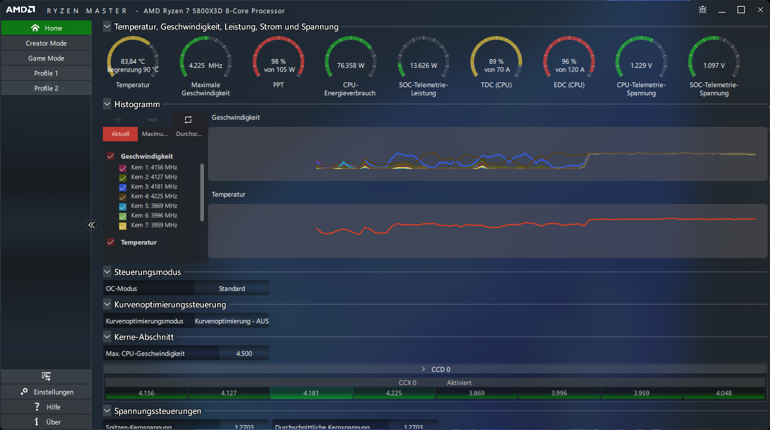Collapse the Steuerungsmodus section
The width and height of the screenshot is (770, 430).
(107, 272)
